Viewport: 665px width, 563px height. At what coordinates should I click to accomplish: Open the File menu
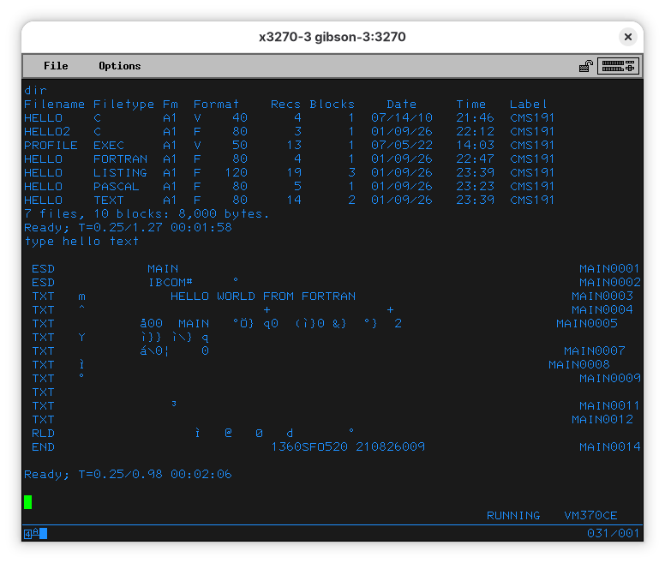tap(56, 66)
